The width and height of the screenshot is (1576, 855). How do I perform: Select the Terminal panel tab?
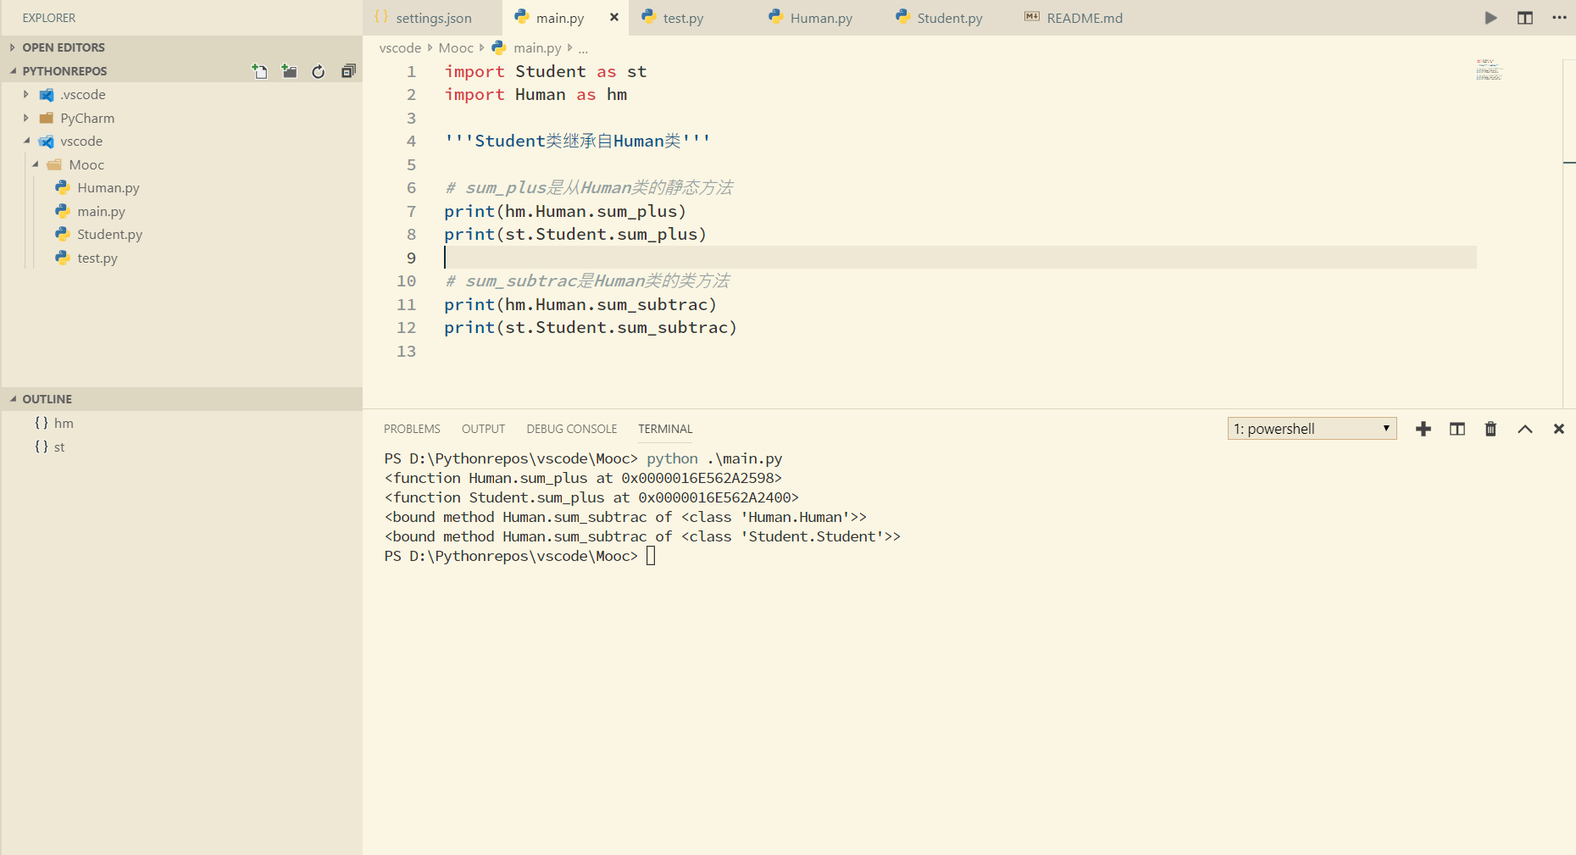pos(665,429)
